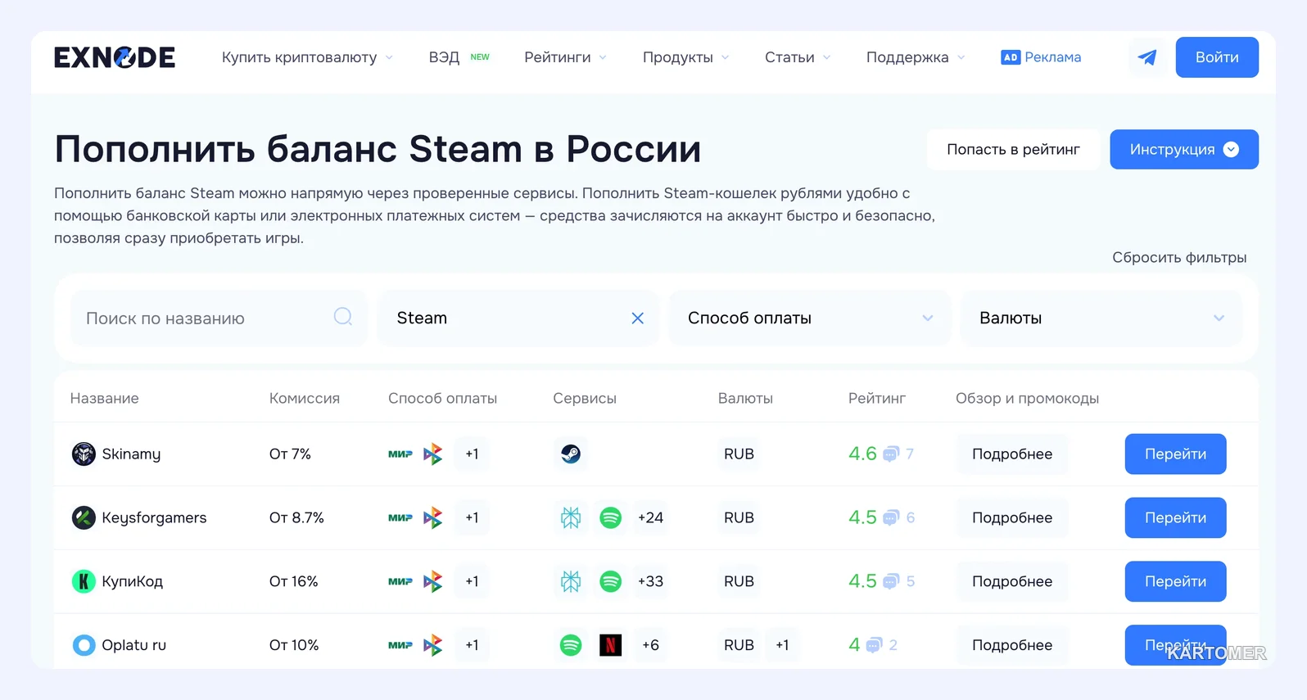Click the Spotify icon in Oplatu ru row
Screen dimensions: 1307x700
coord(571,645)
